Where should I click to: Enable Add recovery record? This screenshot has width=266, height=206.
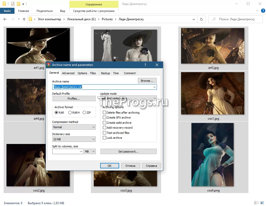pos(118,128)
